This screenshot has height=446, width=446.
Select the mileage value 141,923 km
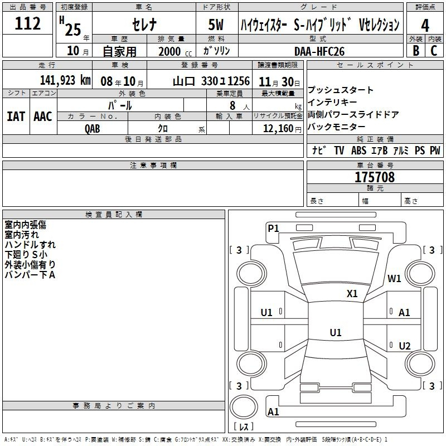[65, 80]
